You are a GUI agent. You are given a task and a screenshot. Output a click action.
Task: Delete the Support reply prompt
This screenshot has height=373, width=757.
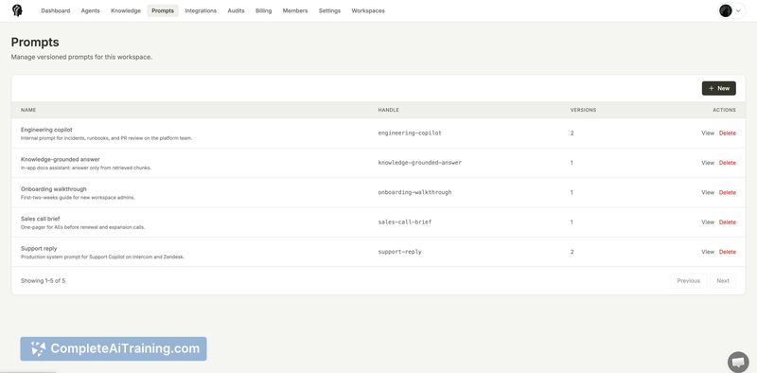728,252
